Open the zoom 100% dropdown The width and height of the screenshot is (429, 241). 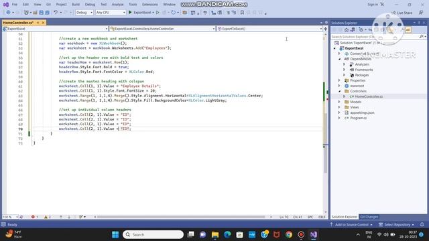click(x=10, y=217)
